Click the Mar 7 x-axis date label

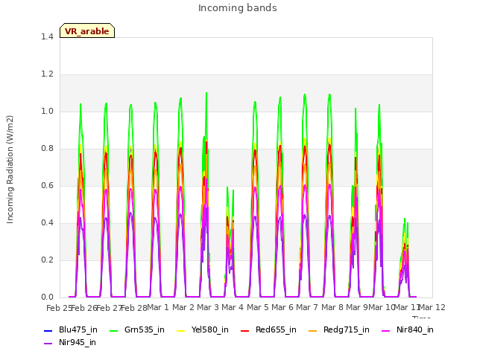(307, 307)
